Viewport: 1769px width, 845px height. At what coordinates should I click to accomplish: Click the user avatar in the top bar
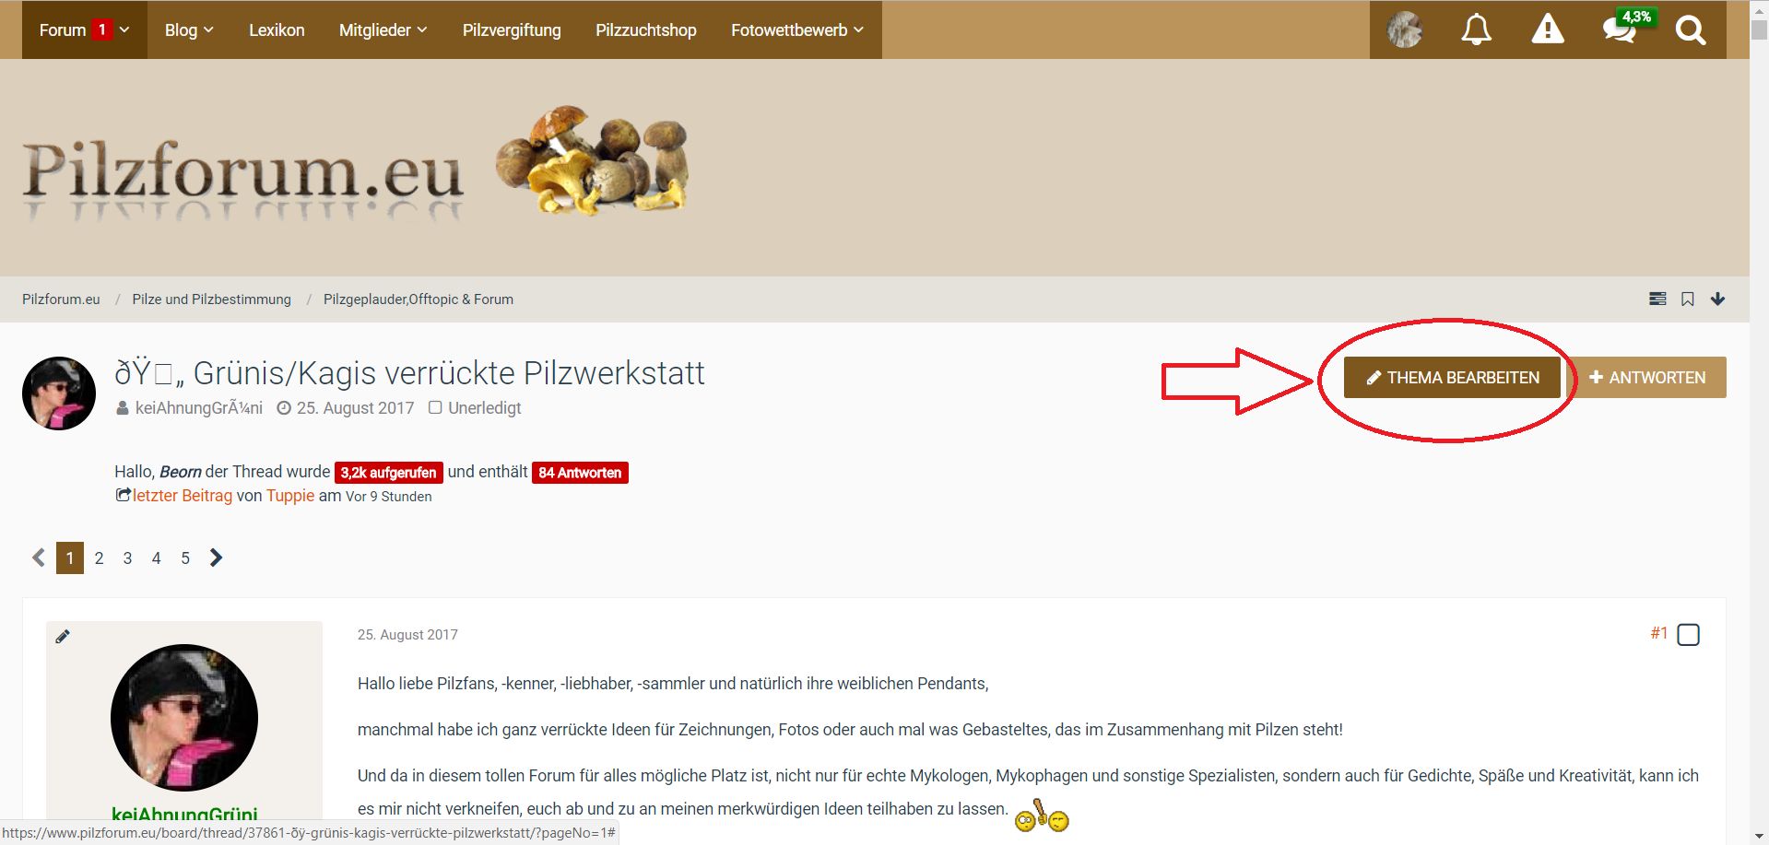point(1405,29)
